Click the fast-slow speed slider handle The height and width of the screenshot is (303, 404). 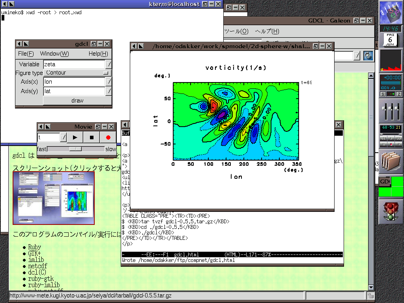(75, 149)
